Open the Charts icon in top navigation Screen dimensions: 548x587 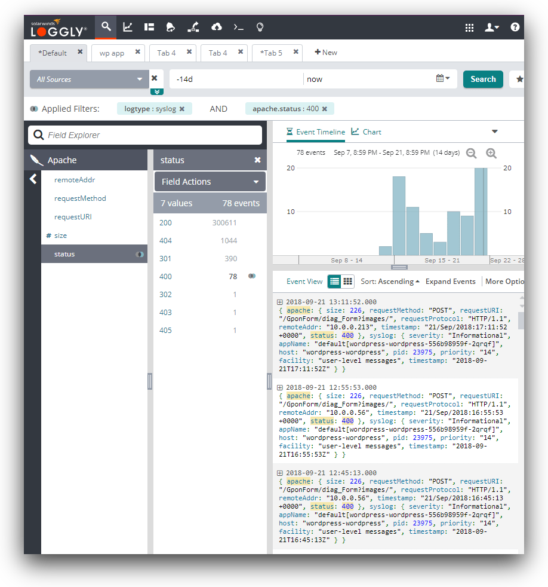pos(128,27)
